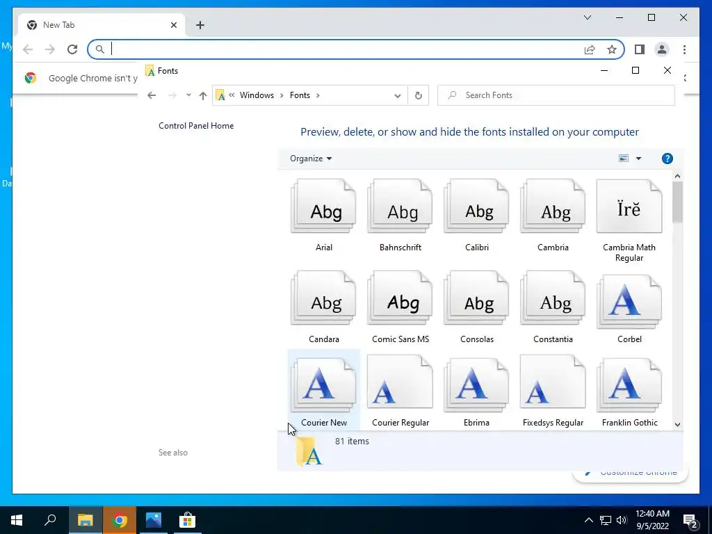Open Control Panel Home link
Viewport: 712px width, 534px height.
click(196, 126)
